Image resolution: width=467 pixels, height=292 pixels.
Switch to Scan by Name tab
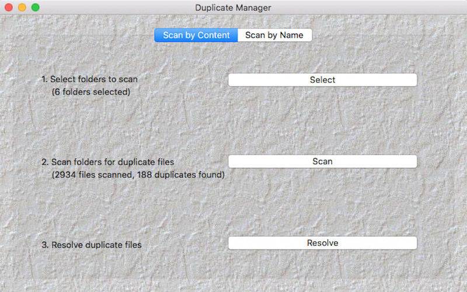[274, 35]
